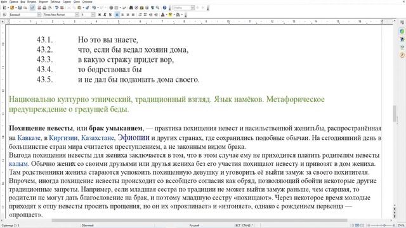This screenshot has height=228, width=406.
Task: Paste from the clipboard icon
Action: [79, 8]
